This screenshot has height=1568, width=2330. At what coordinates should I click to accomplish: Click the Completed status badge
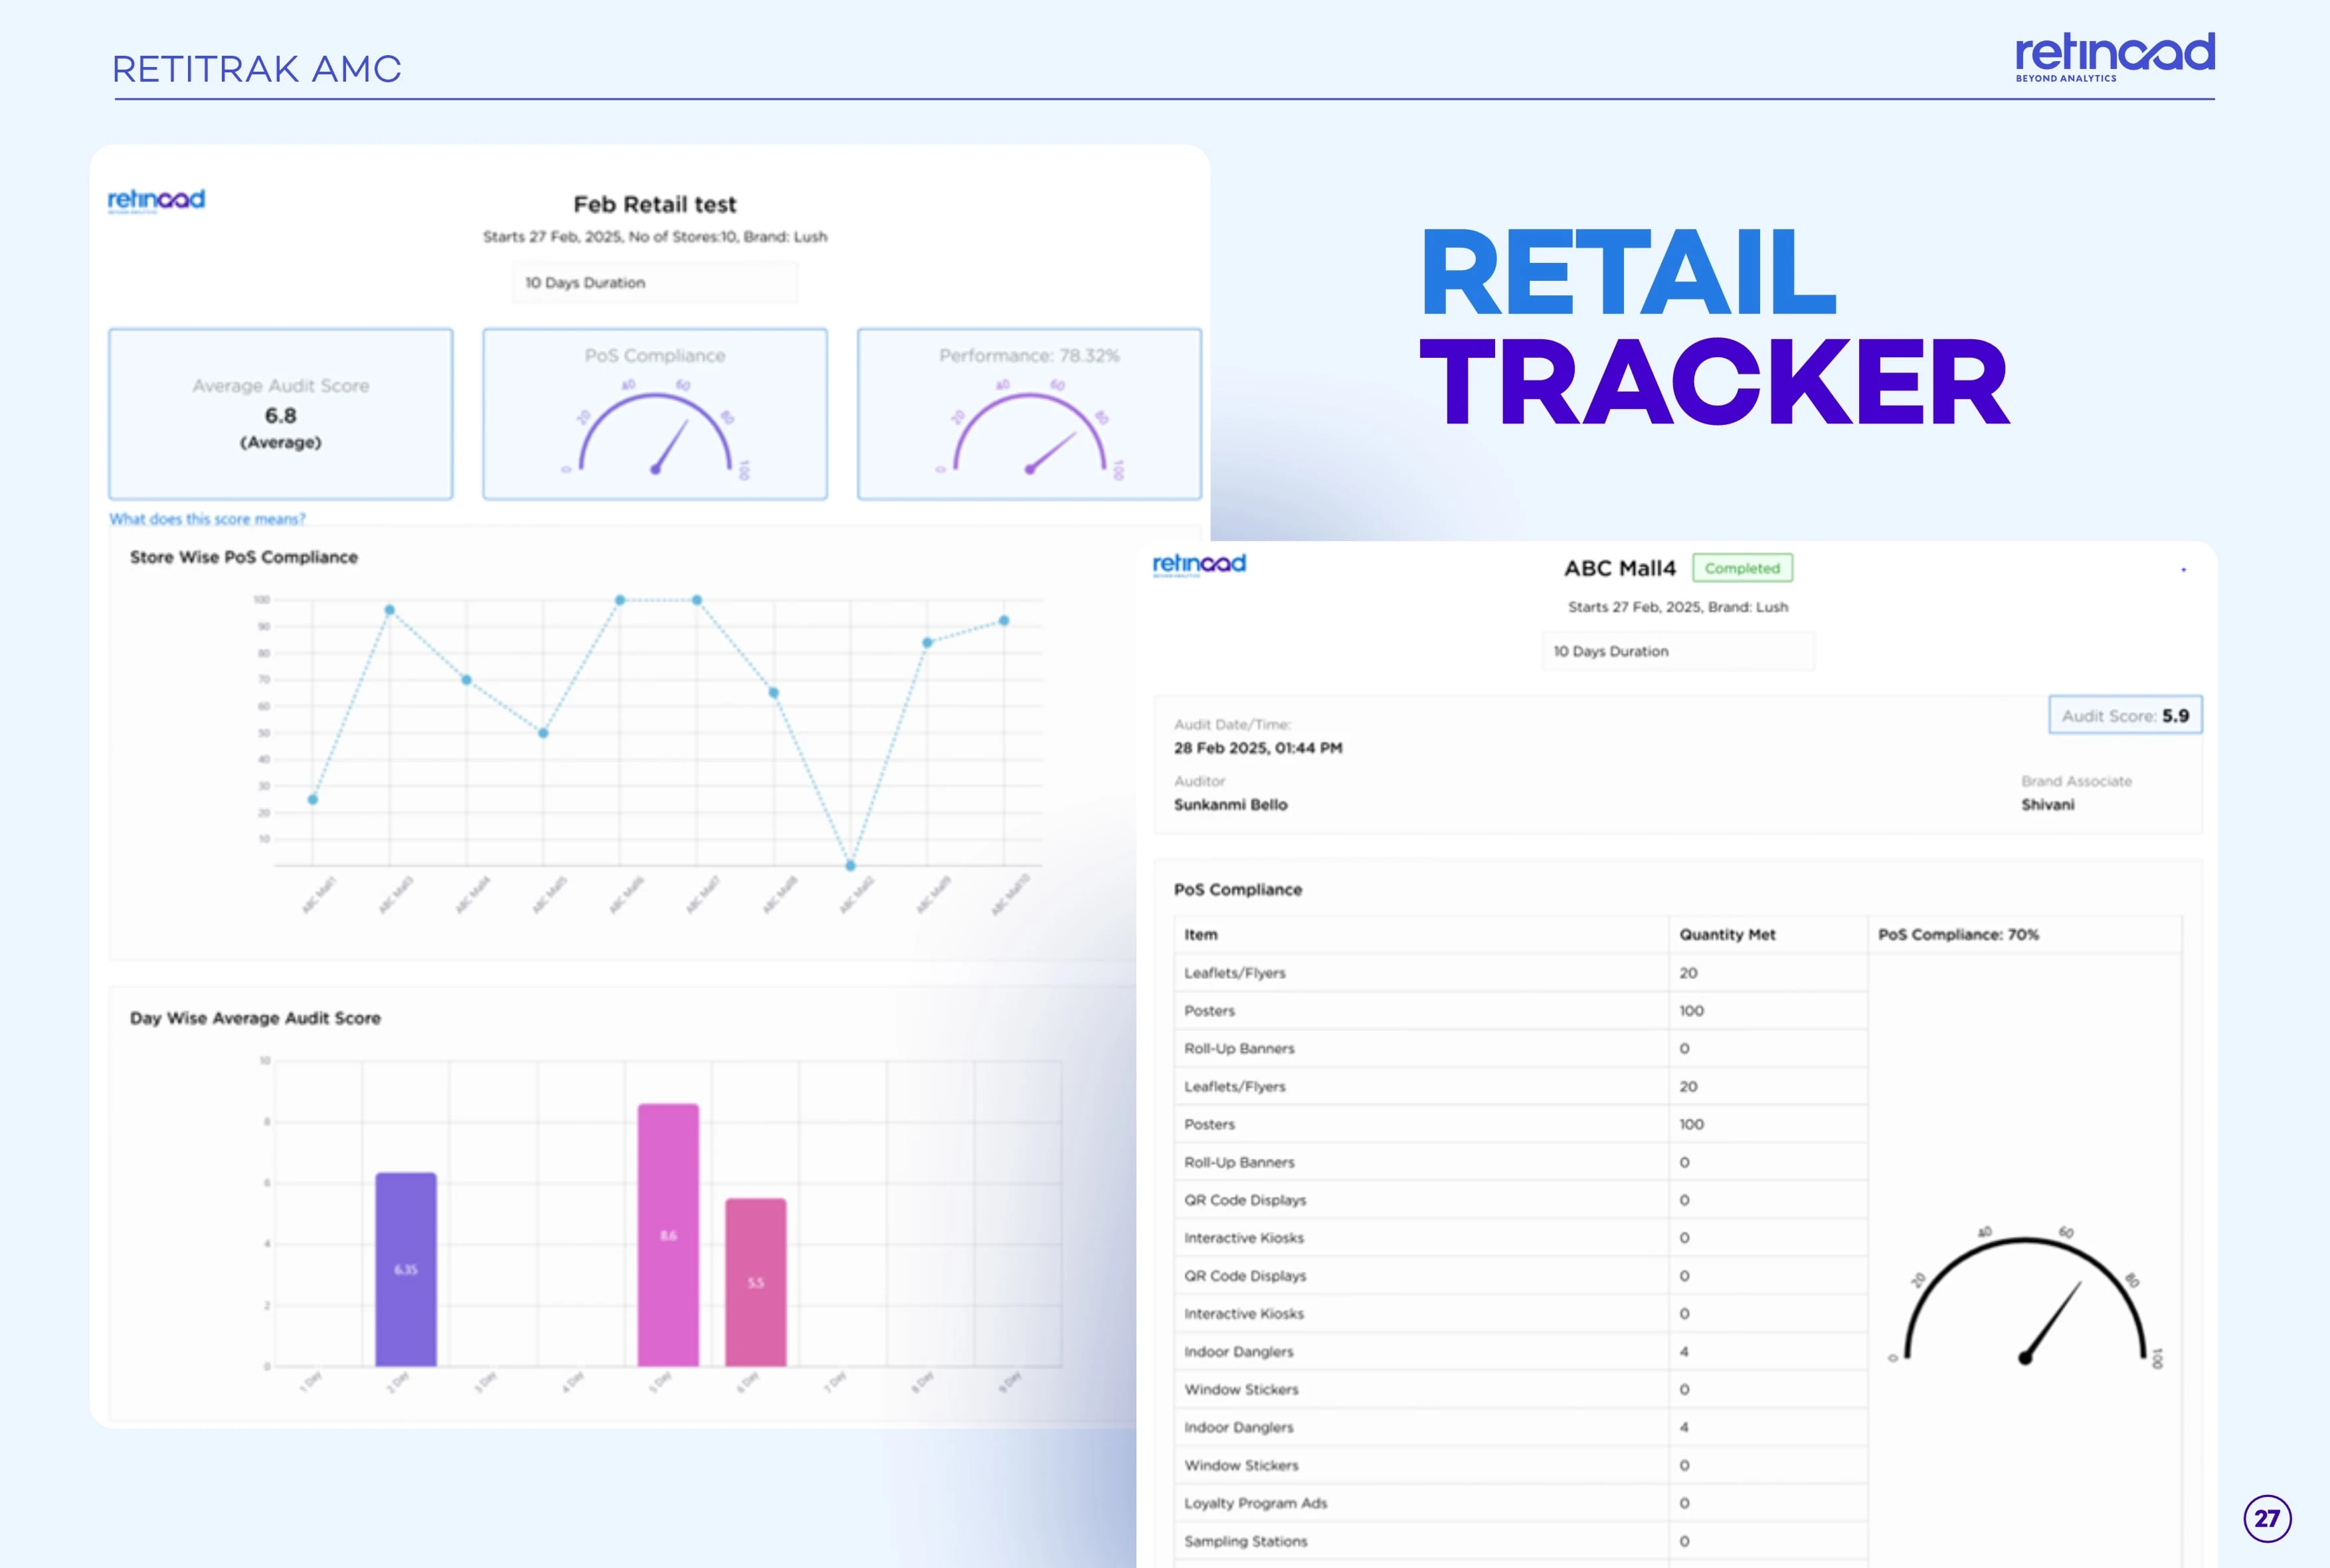(1742, 568)
